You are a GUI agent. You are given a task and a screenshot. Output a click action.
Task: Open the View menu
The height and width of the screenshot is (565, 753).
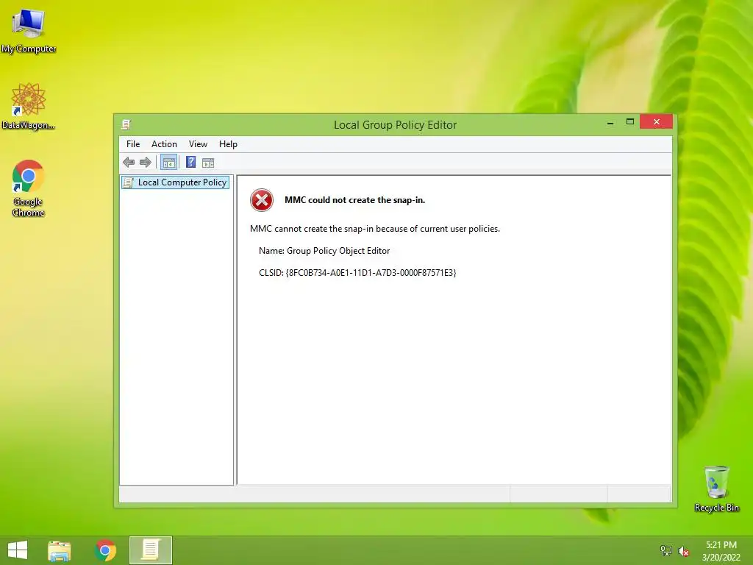[x=198, y=144]
